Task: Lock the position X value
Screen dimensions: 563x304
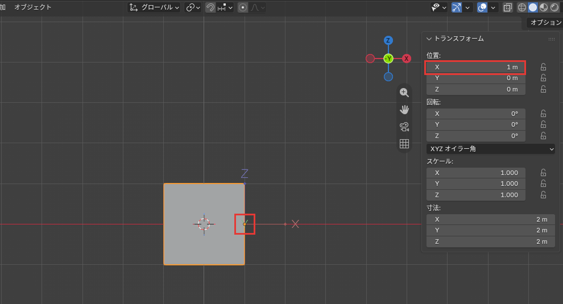Action: point(543,67)
